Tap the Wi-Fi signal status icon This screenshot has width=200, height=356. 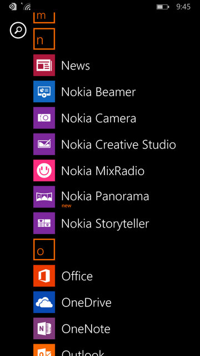click(x=27, y=7)
